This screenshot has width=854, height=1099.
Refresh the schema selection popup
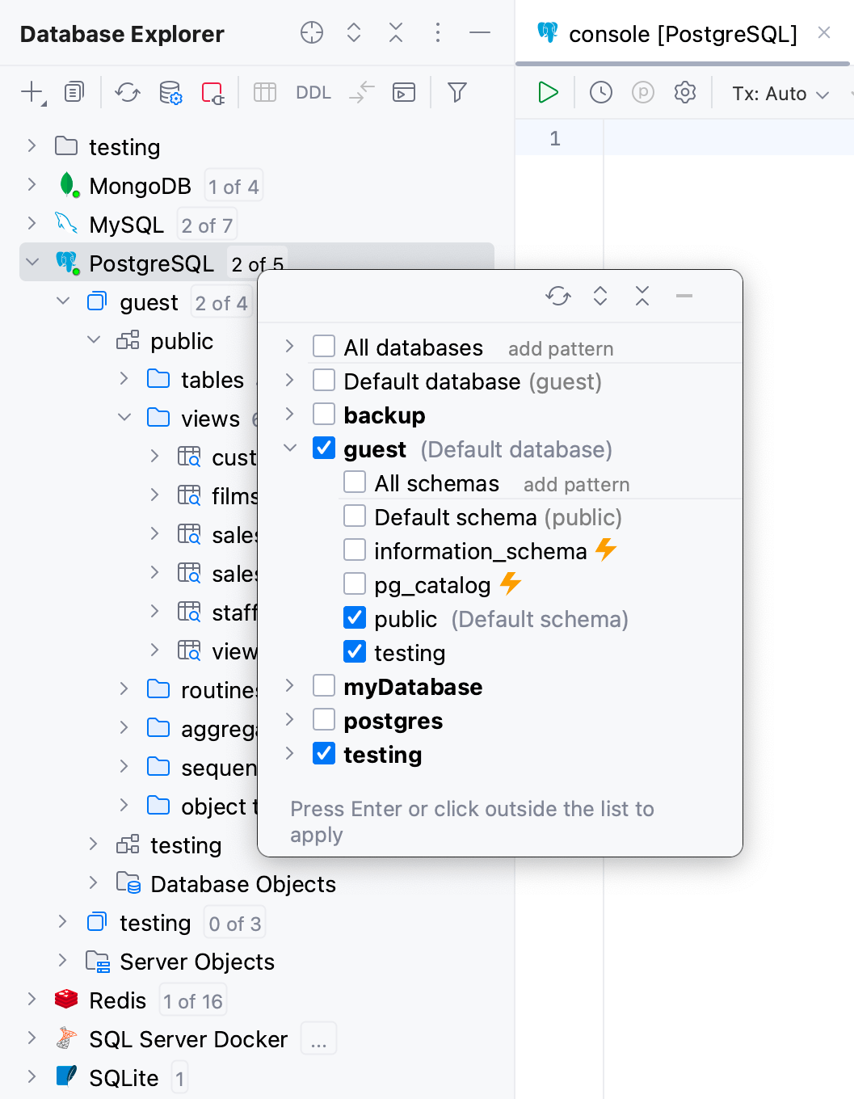(558, 296)
